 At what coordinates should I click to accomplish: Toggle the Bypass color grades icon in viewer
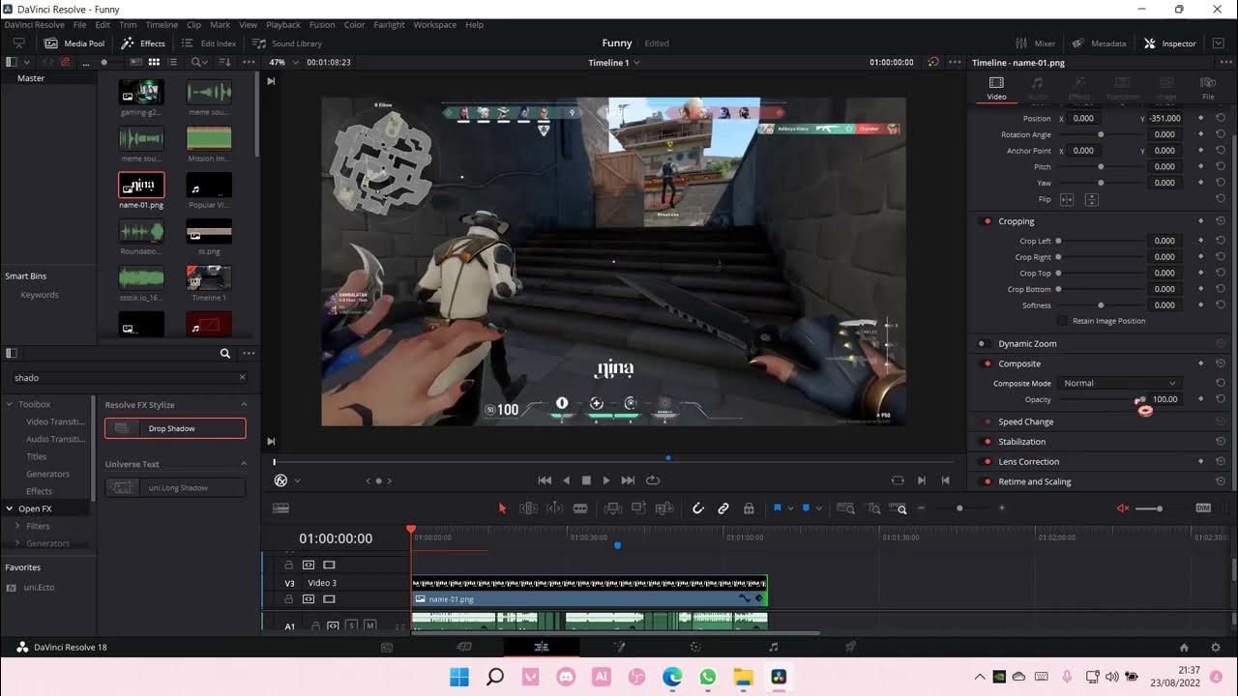click(932, 62)
